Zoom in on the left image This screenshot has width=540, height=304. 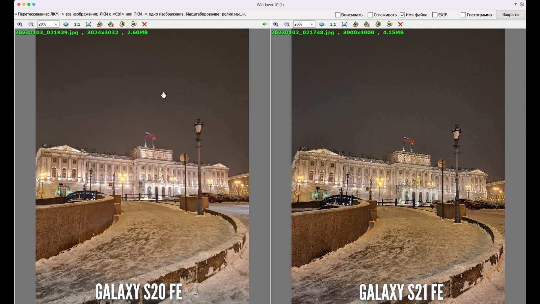[20, 24]
